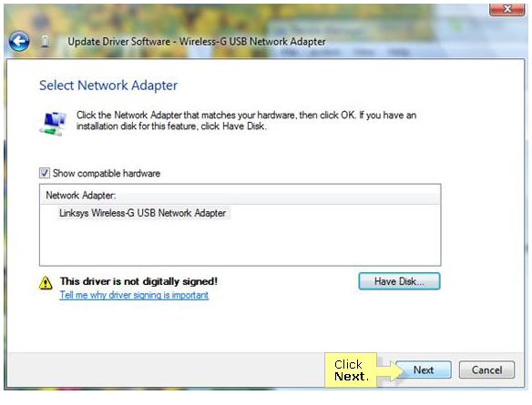Click the Have Disk... button
This screenshot has height=405, width=532.
[x=399, y=281]
